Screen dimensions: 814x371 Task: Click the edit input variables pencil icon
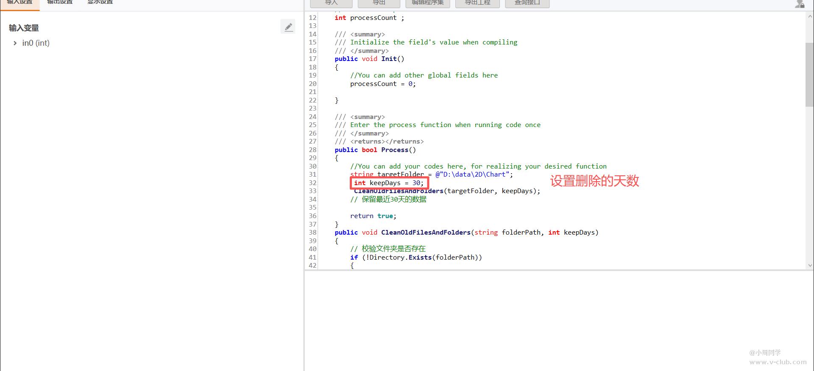pos(288,27)
